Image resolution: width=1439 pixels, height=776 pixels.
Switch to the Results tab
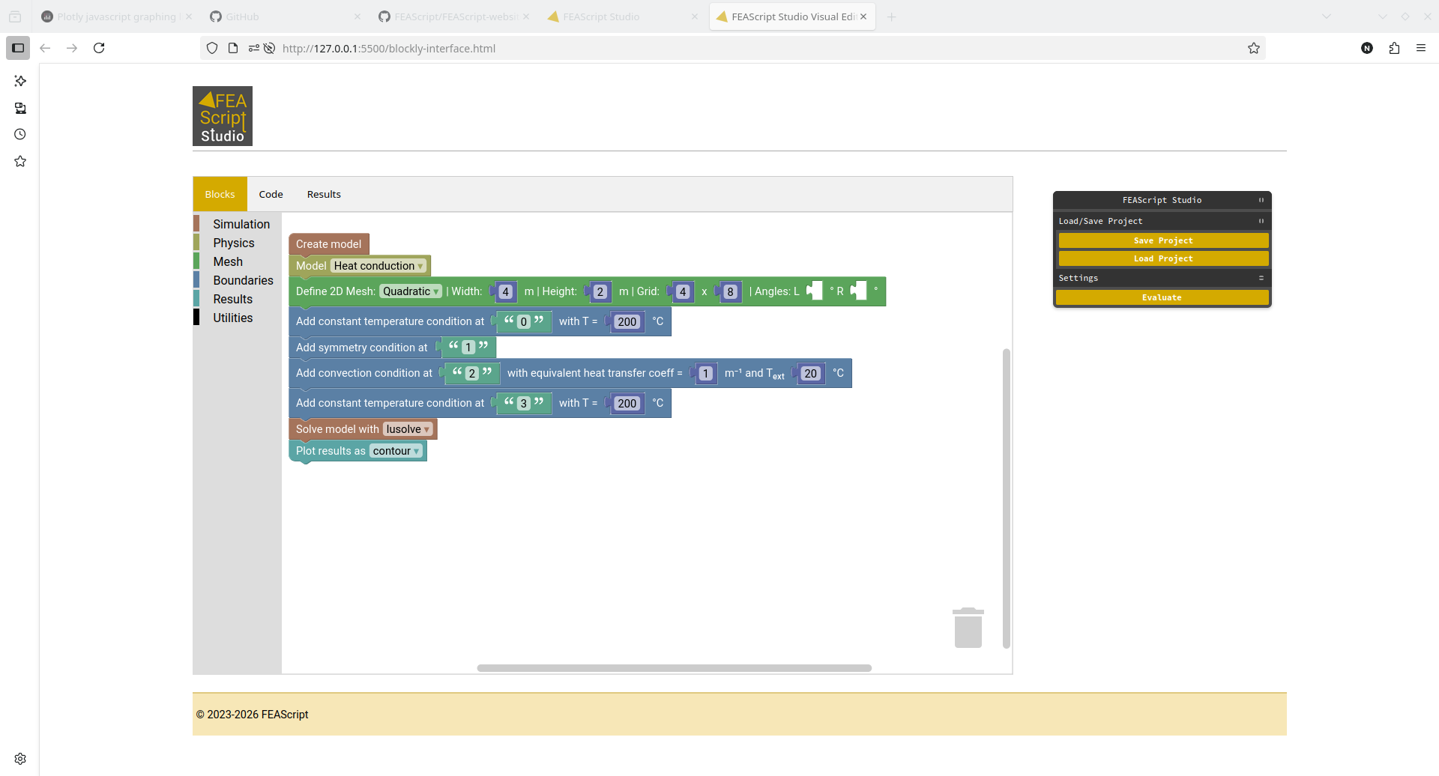point(324,194)
